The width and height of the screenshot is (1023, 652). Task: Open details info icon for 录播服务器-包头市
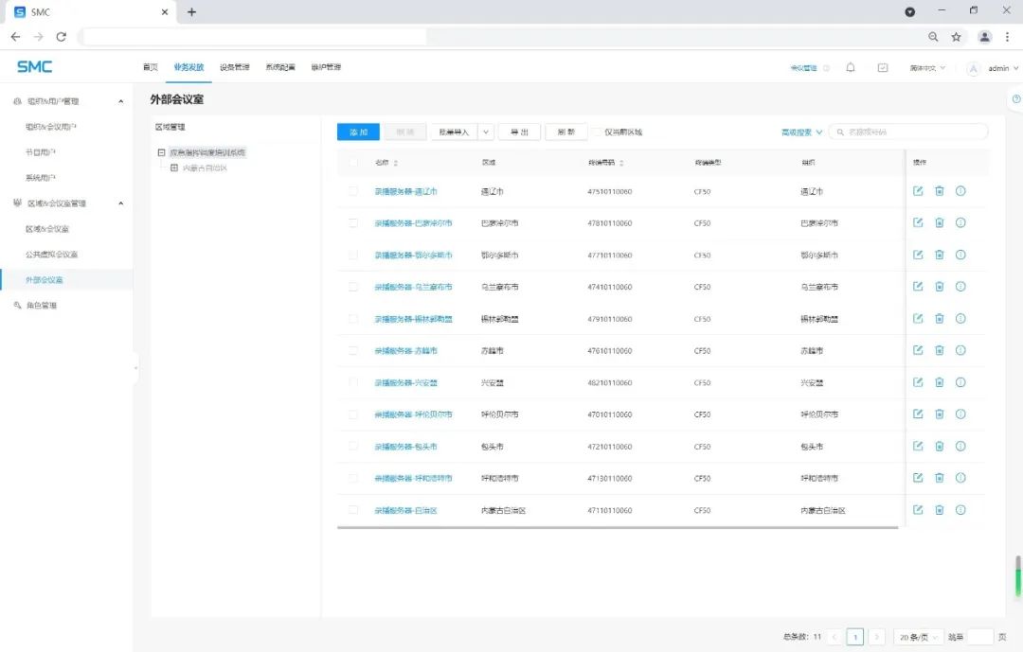click(960, 446)
